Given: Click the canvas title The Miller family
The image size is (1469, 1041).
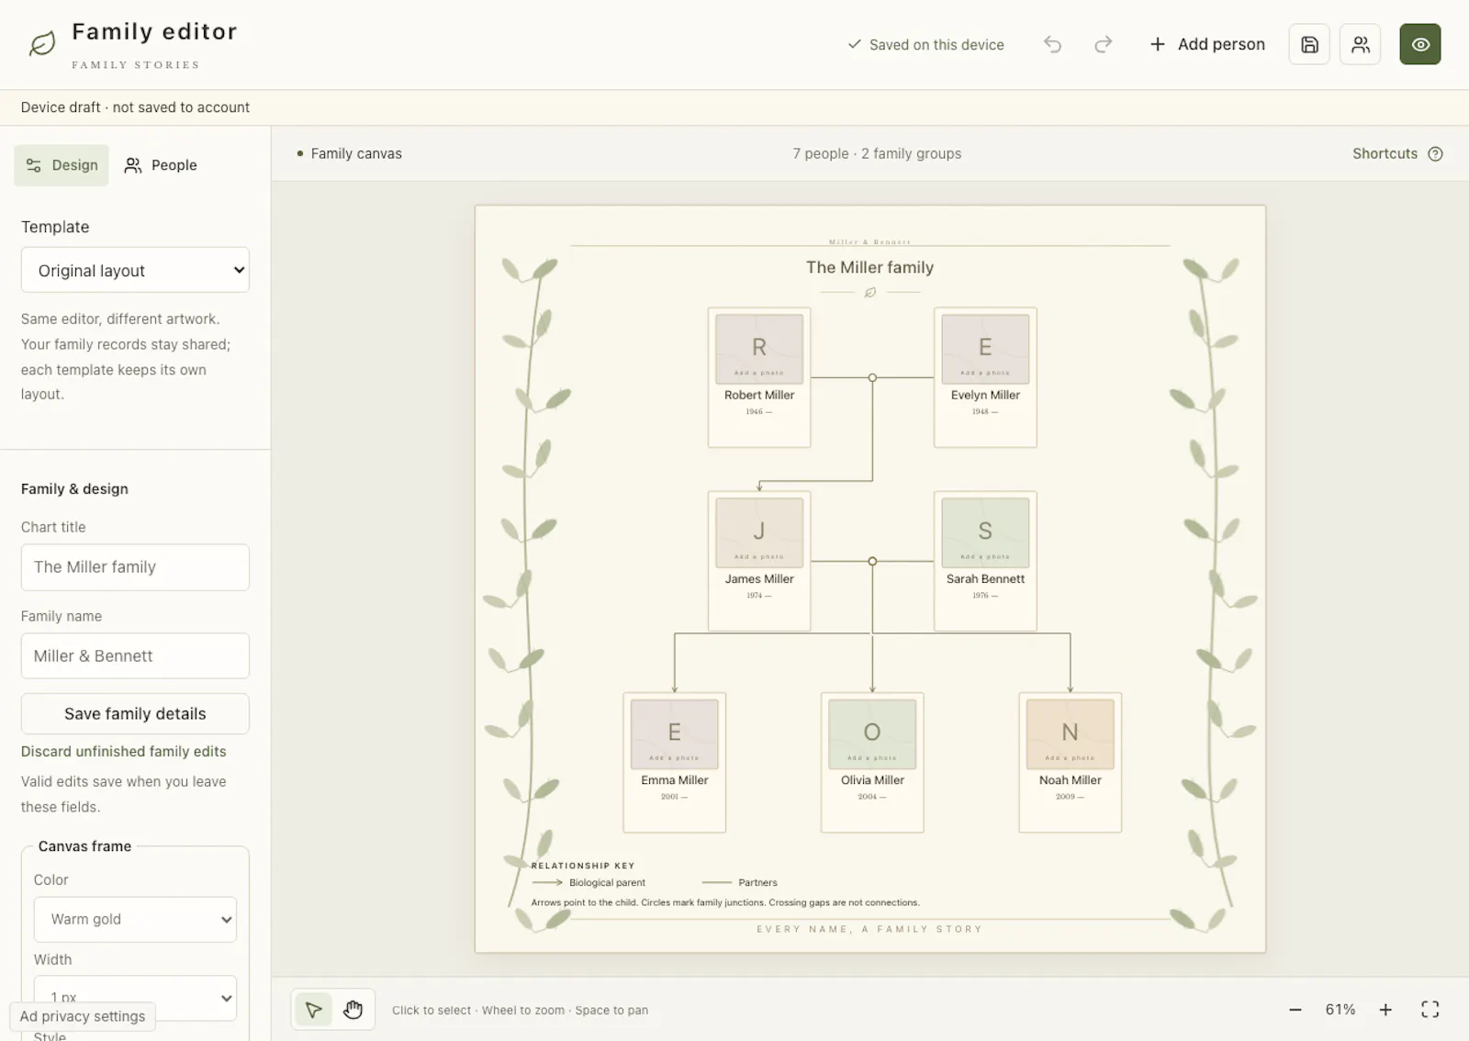Looking at the screenshot, I should [x=869, y=267].
